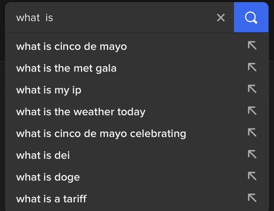Fill search with 'what is dei' arrow
Viewport: 274px width, 211px height.
pos(252,154)
